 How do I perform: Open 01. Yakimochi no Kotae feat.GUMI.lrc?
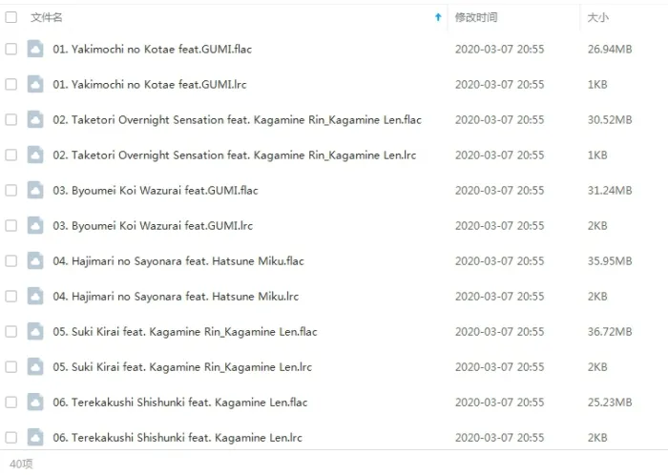[150, 85]
